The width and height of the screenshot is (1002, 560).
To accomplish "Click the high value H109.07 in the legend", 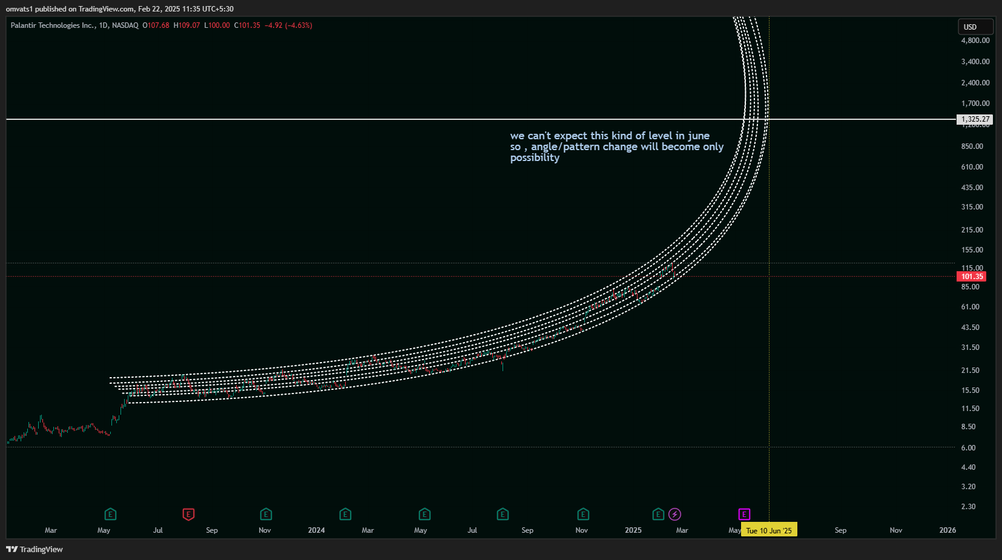I will click(x=186, y=25).
